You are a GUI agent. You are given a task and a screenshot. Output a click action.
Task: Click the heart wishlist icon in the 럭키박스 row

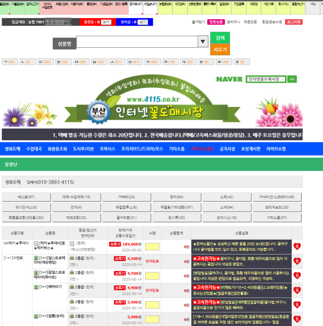[297, 246]
